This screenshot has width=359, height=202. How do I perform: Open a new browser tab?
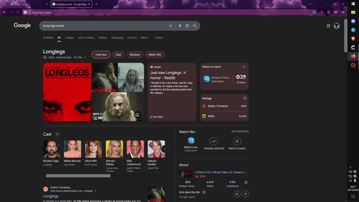pyautogui.click(x=96, y=4)
